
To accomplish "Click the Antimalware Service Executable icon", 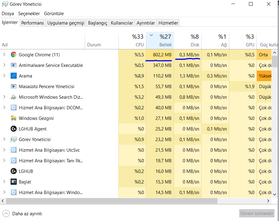I will (x=13, y=65).
